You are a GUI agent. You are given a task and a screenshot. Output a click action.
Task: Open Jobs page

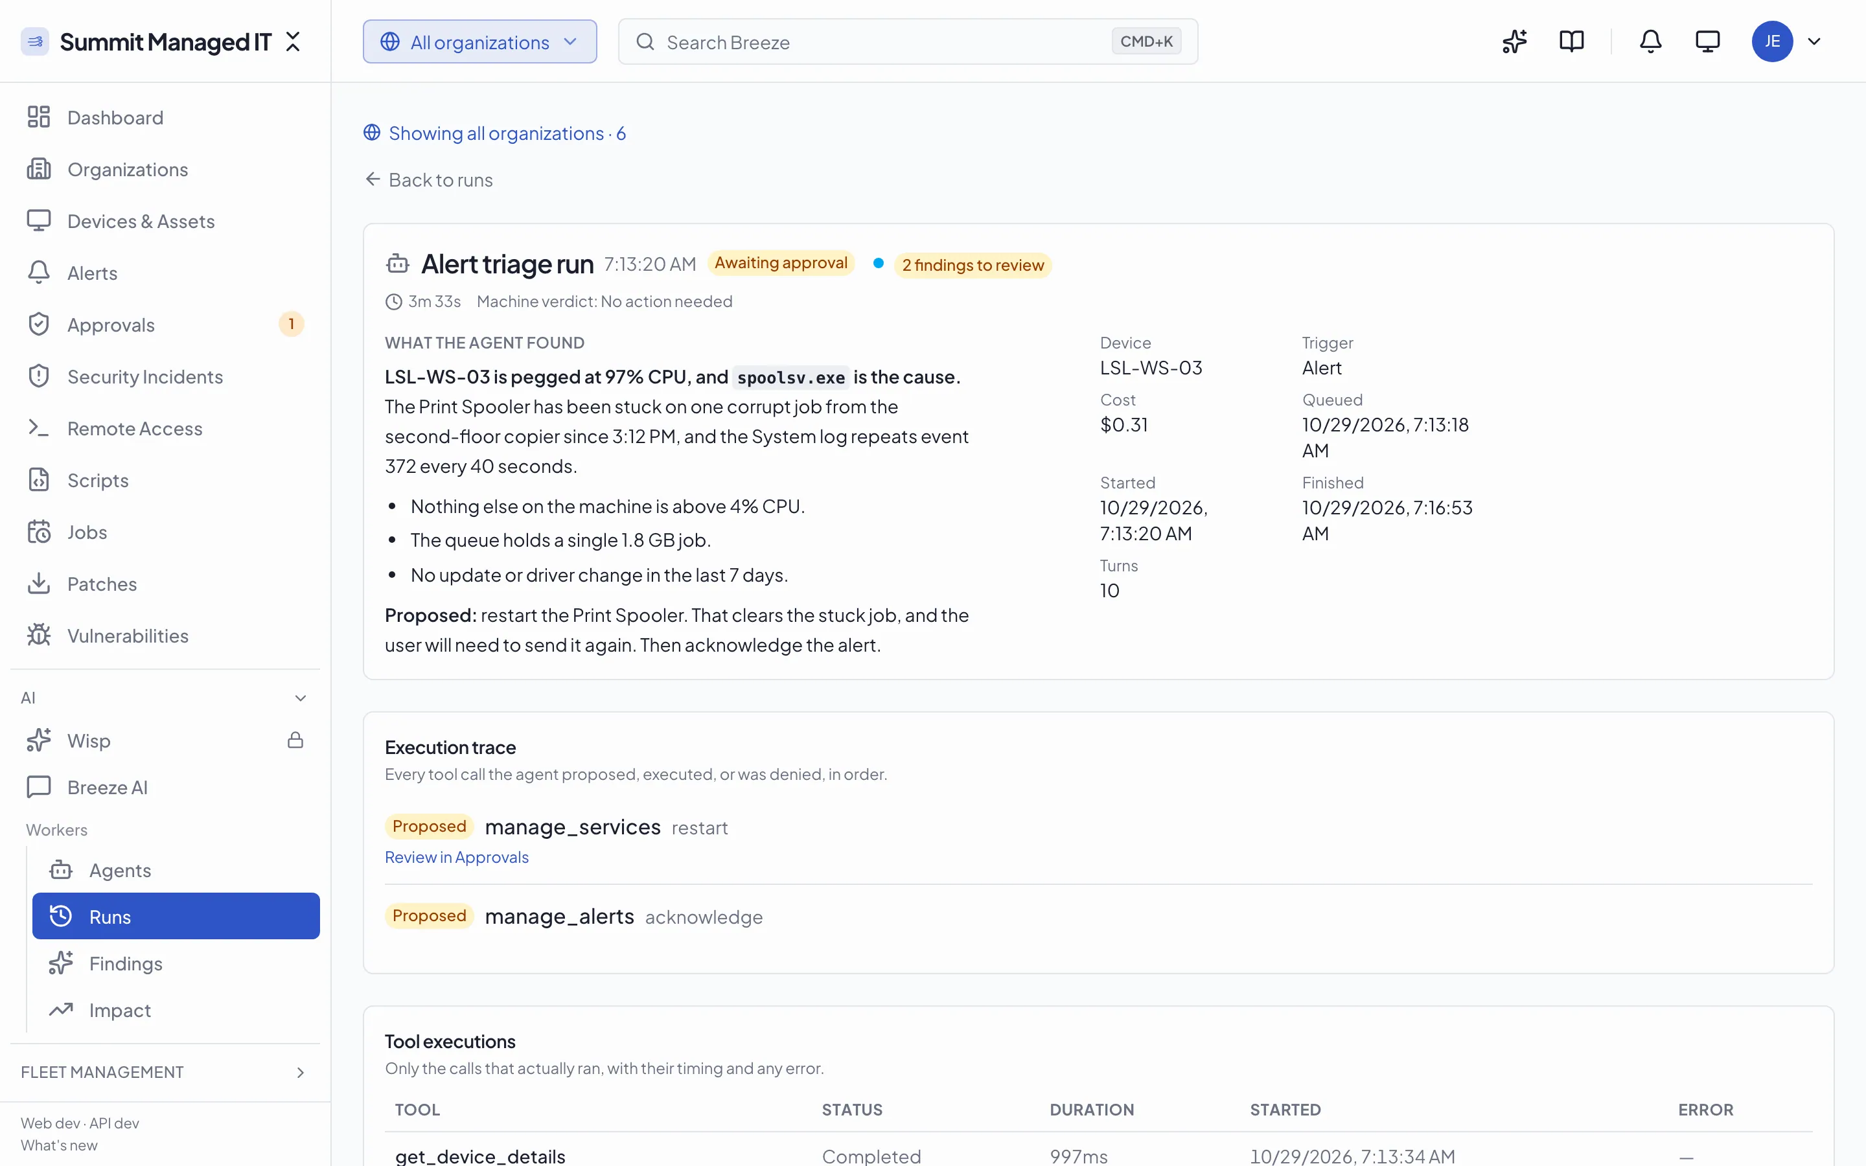tap(166, 531)
